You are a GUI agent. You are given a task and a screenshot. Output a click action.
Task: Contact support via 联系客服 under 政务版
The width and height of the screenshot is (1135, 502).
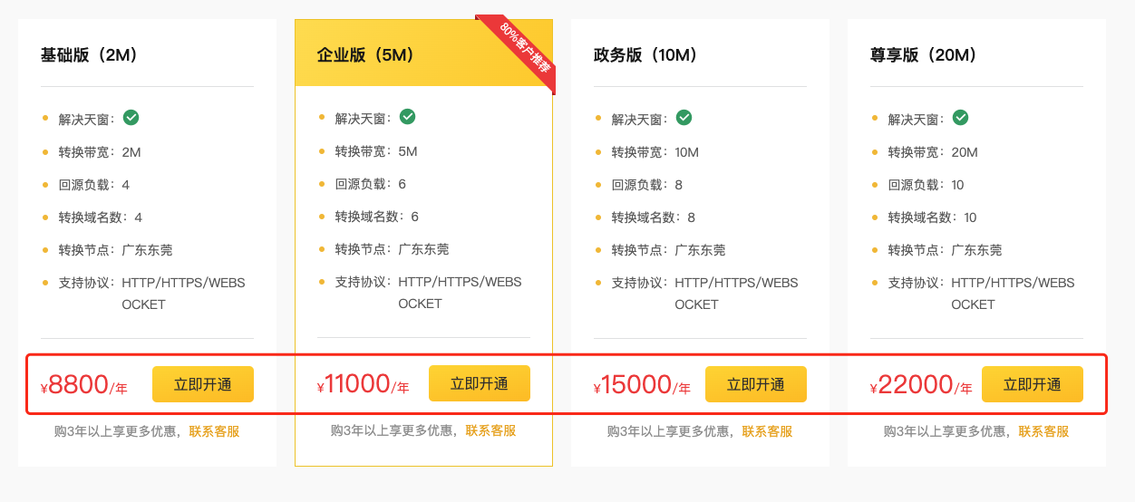click(767, 431)
